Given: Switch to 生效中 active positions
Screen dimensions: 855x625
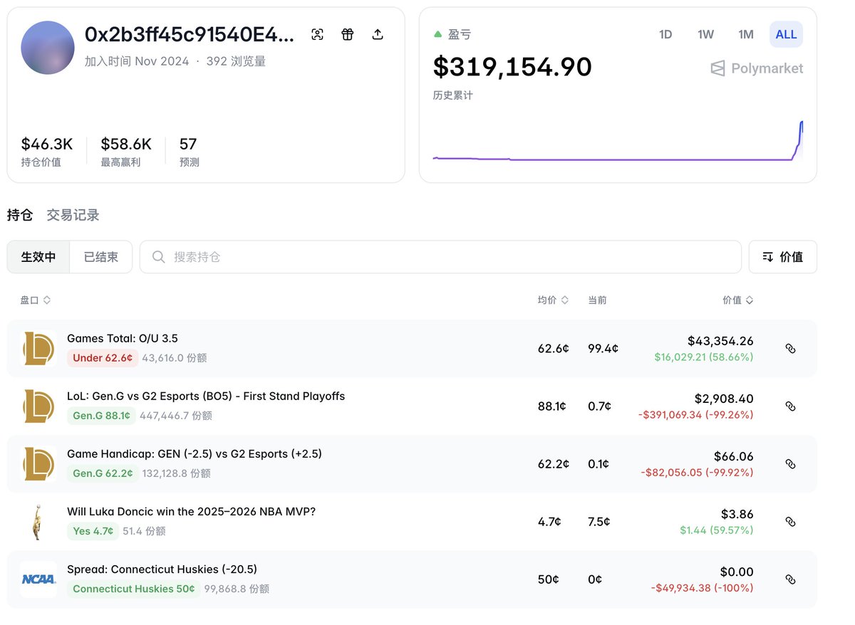Looking at the screenshot, I should (x=38, y=257).
